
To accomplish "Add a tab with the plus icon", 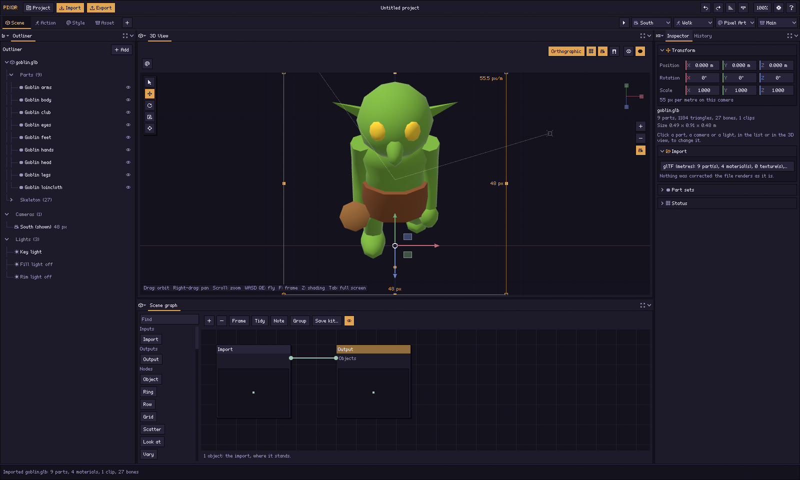I will click(127, 23).
